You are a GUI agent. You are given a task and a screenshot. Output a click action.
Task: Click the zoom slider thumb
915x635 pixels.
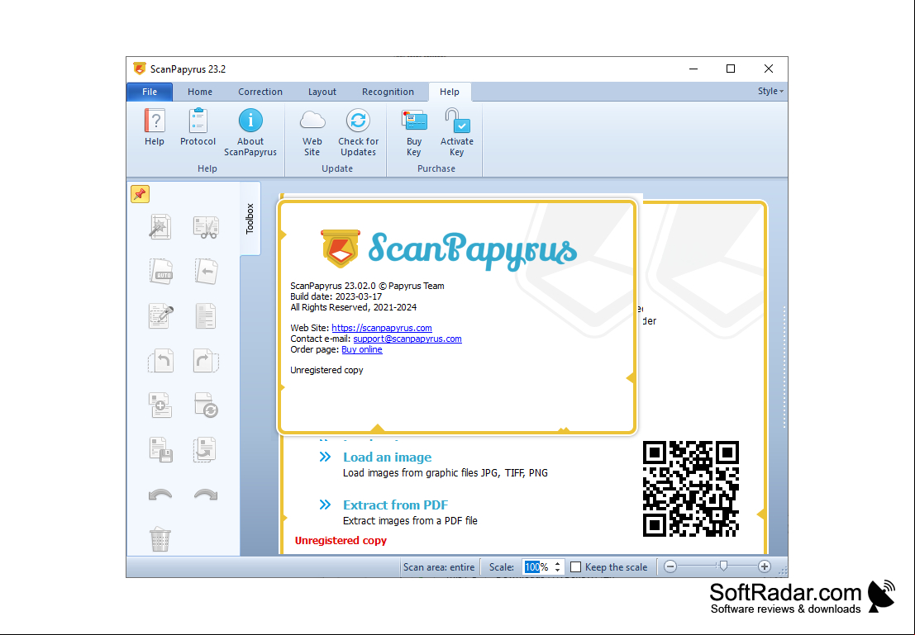(723, 566)
